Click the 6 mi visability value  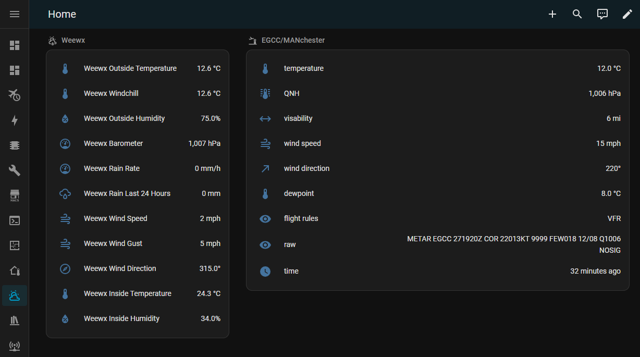[613, 118]
